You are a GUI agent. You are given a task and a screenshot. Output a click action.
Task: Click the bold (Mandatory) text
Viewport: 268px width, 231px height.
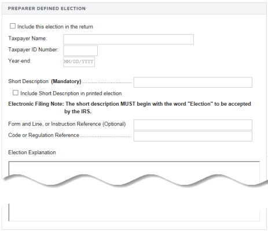point(66,81)
